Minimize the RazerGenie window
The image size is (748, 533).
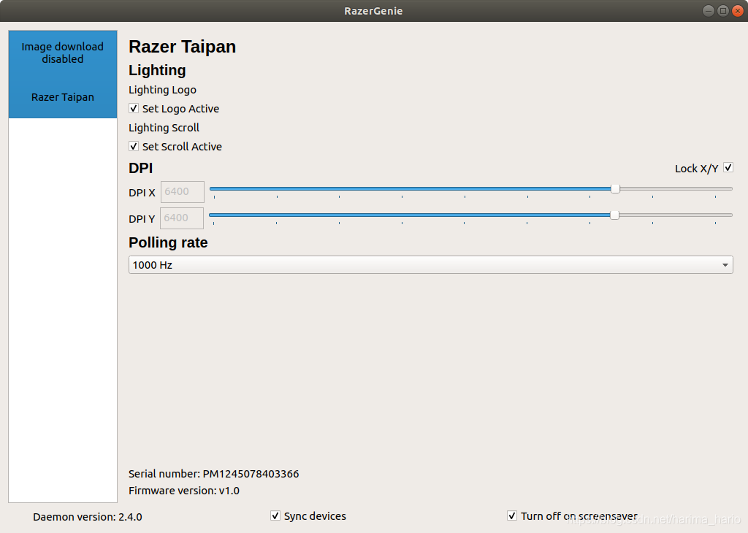709,11
